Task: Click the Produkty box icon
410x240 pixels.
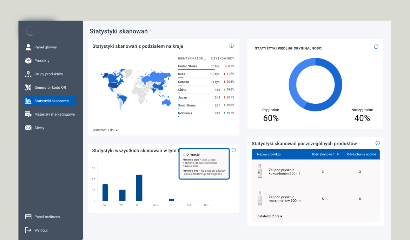Action: tap(28, 61)
